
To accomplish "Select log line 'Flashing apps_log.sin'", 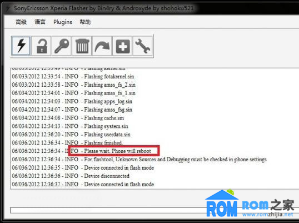I will click(x=72, y=101).
